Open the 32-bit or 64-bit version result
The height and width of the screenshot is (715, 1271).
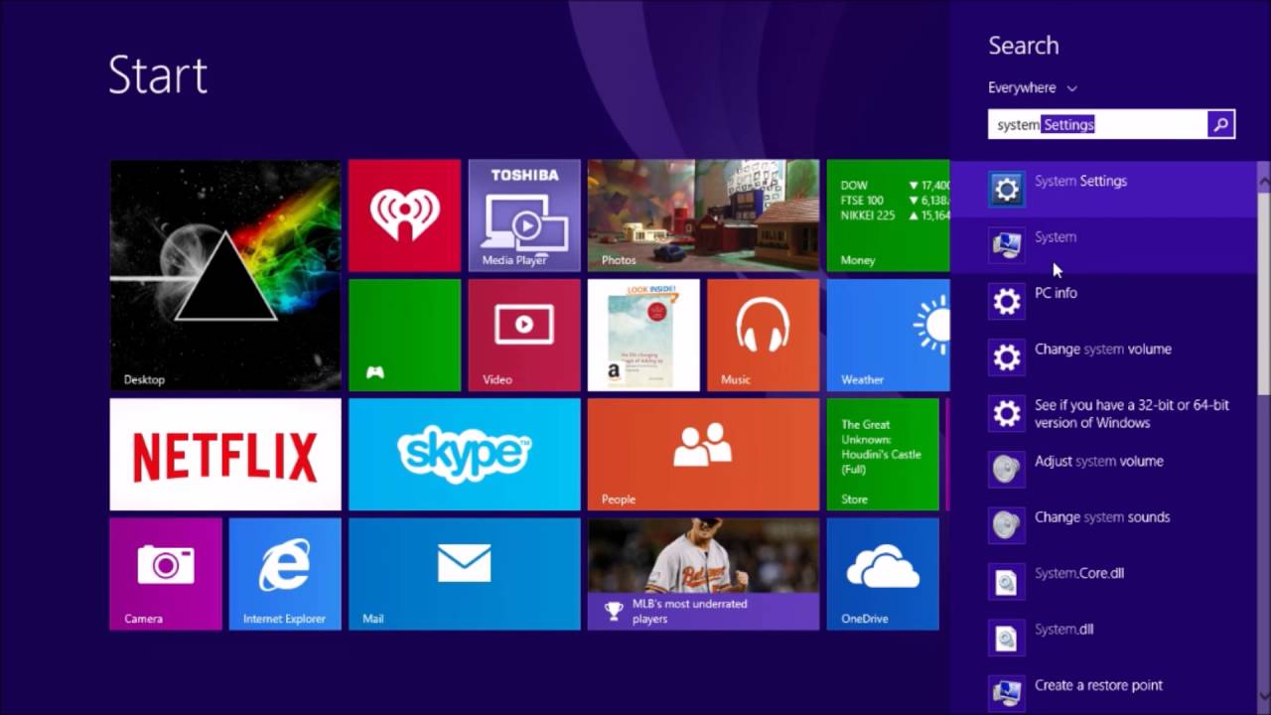tap(1104, 413)
